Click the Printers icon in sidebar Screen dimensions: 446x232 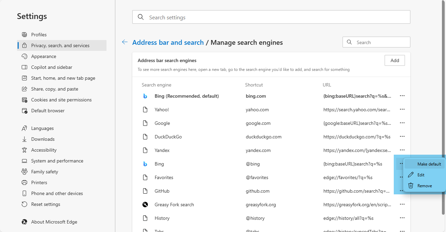click(x=24, y=182)
